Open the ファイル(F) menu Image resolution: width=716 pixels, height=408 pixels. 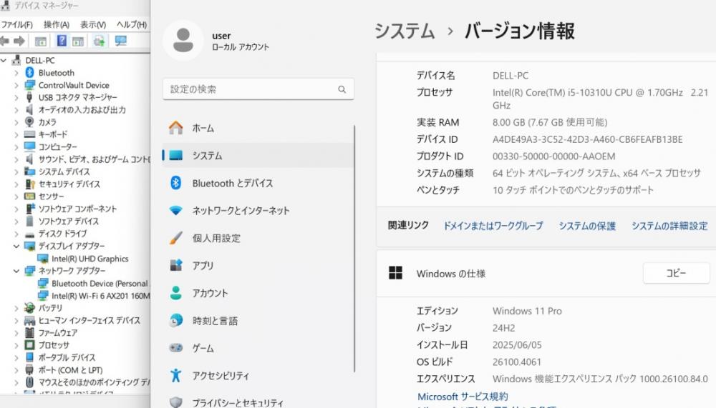pos(17,24)
